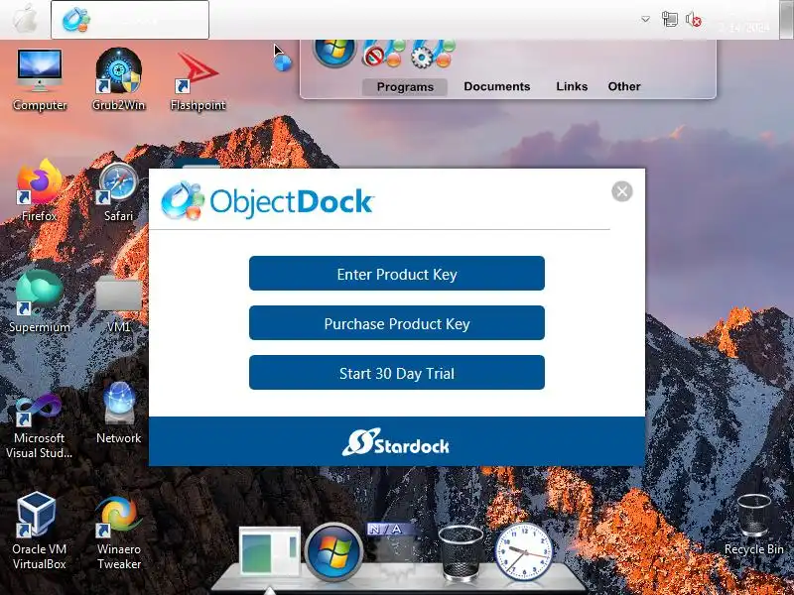Viewport: 794px width, 595px height.
Task: Click the Windows Start orb in tabbed dock
Action: click(334, 52)
